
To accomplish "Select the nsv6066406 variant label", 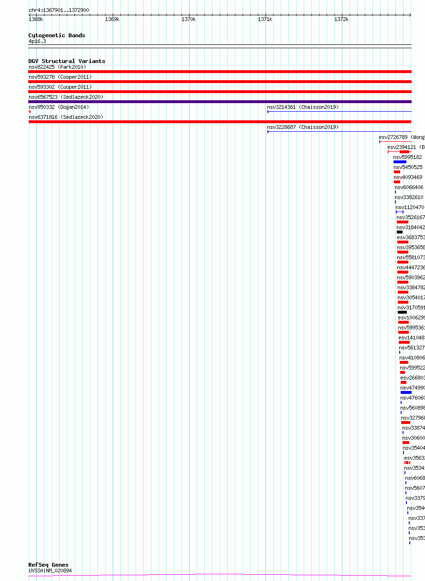I will (x=409, y=187).
